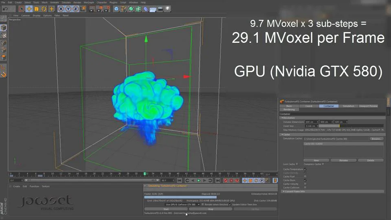Switch to the Rendering tab
The height and width of the screenshot is (220, 391).
click(x=289, y=110)
